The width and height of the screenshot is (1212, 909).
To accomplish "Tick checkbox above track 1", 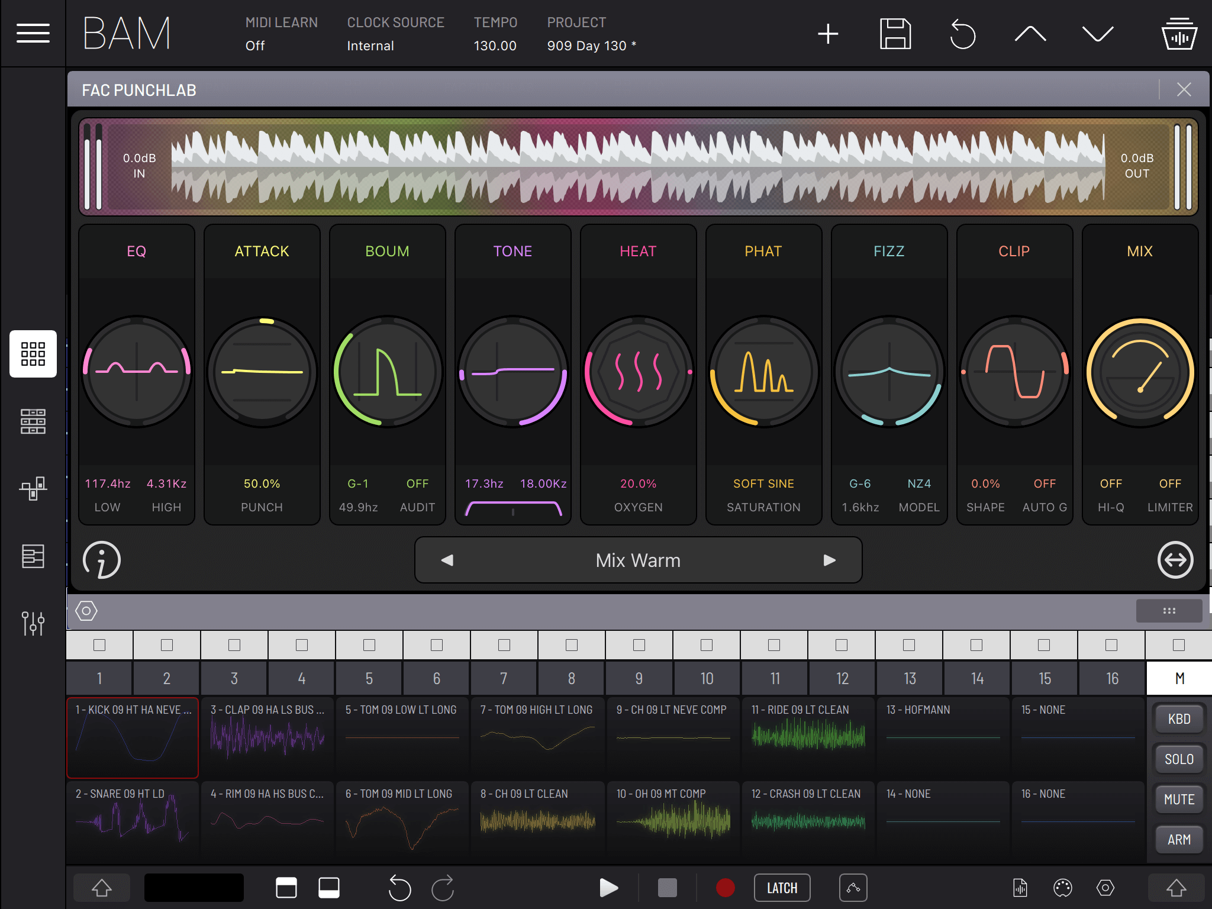I will click(99, 645).
